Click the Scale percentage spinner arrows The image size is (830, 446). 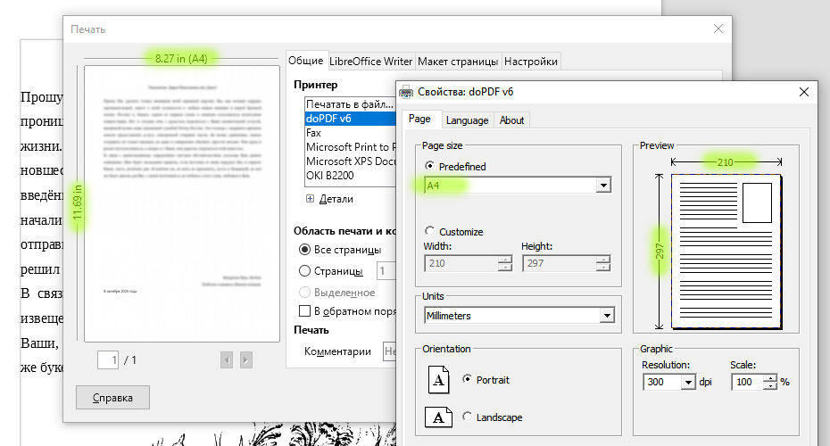click(x=770, y=382)
